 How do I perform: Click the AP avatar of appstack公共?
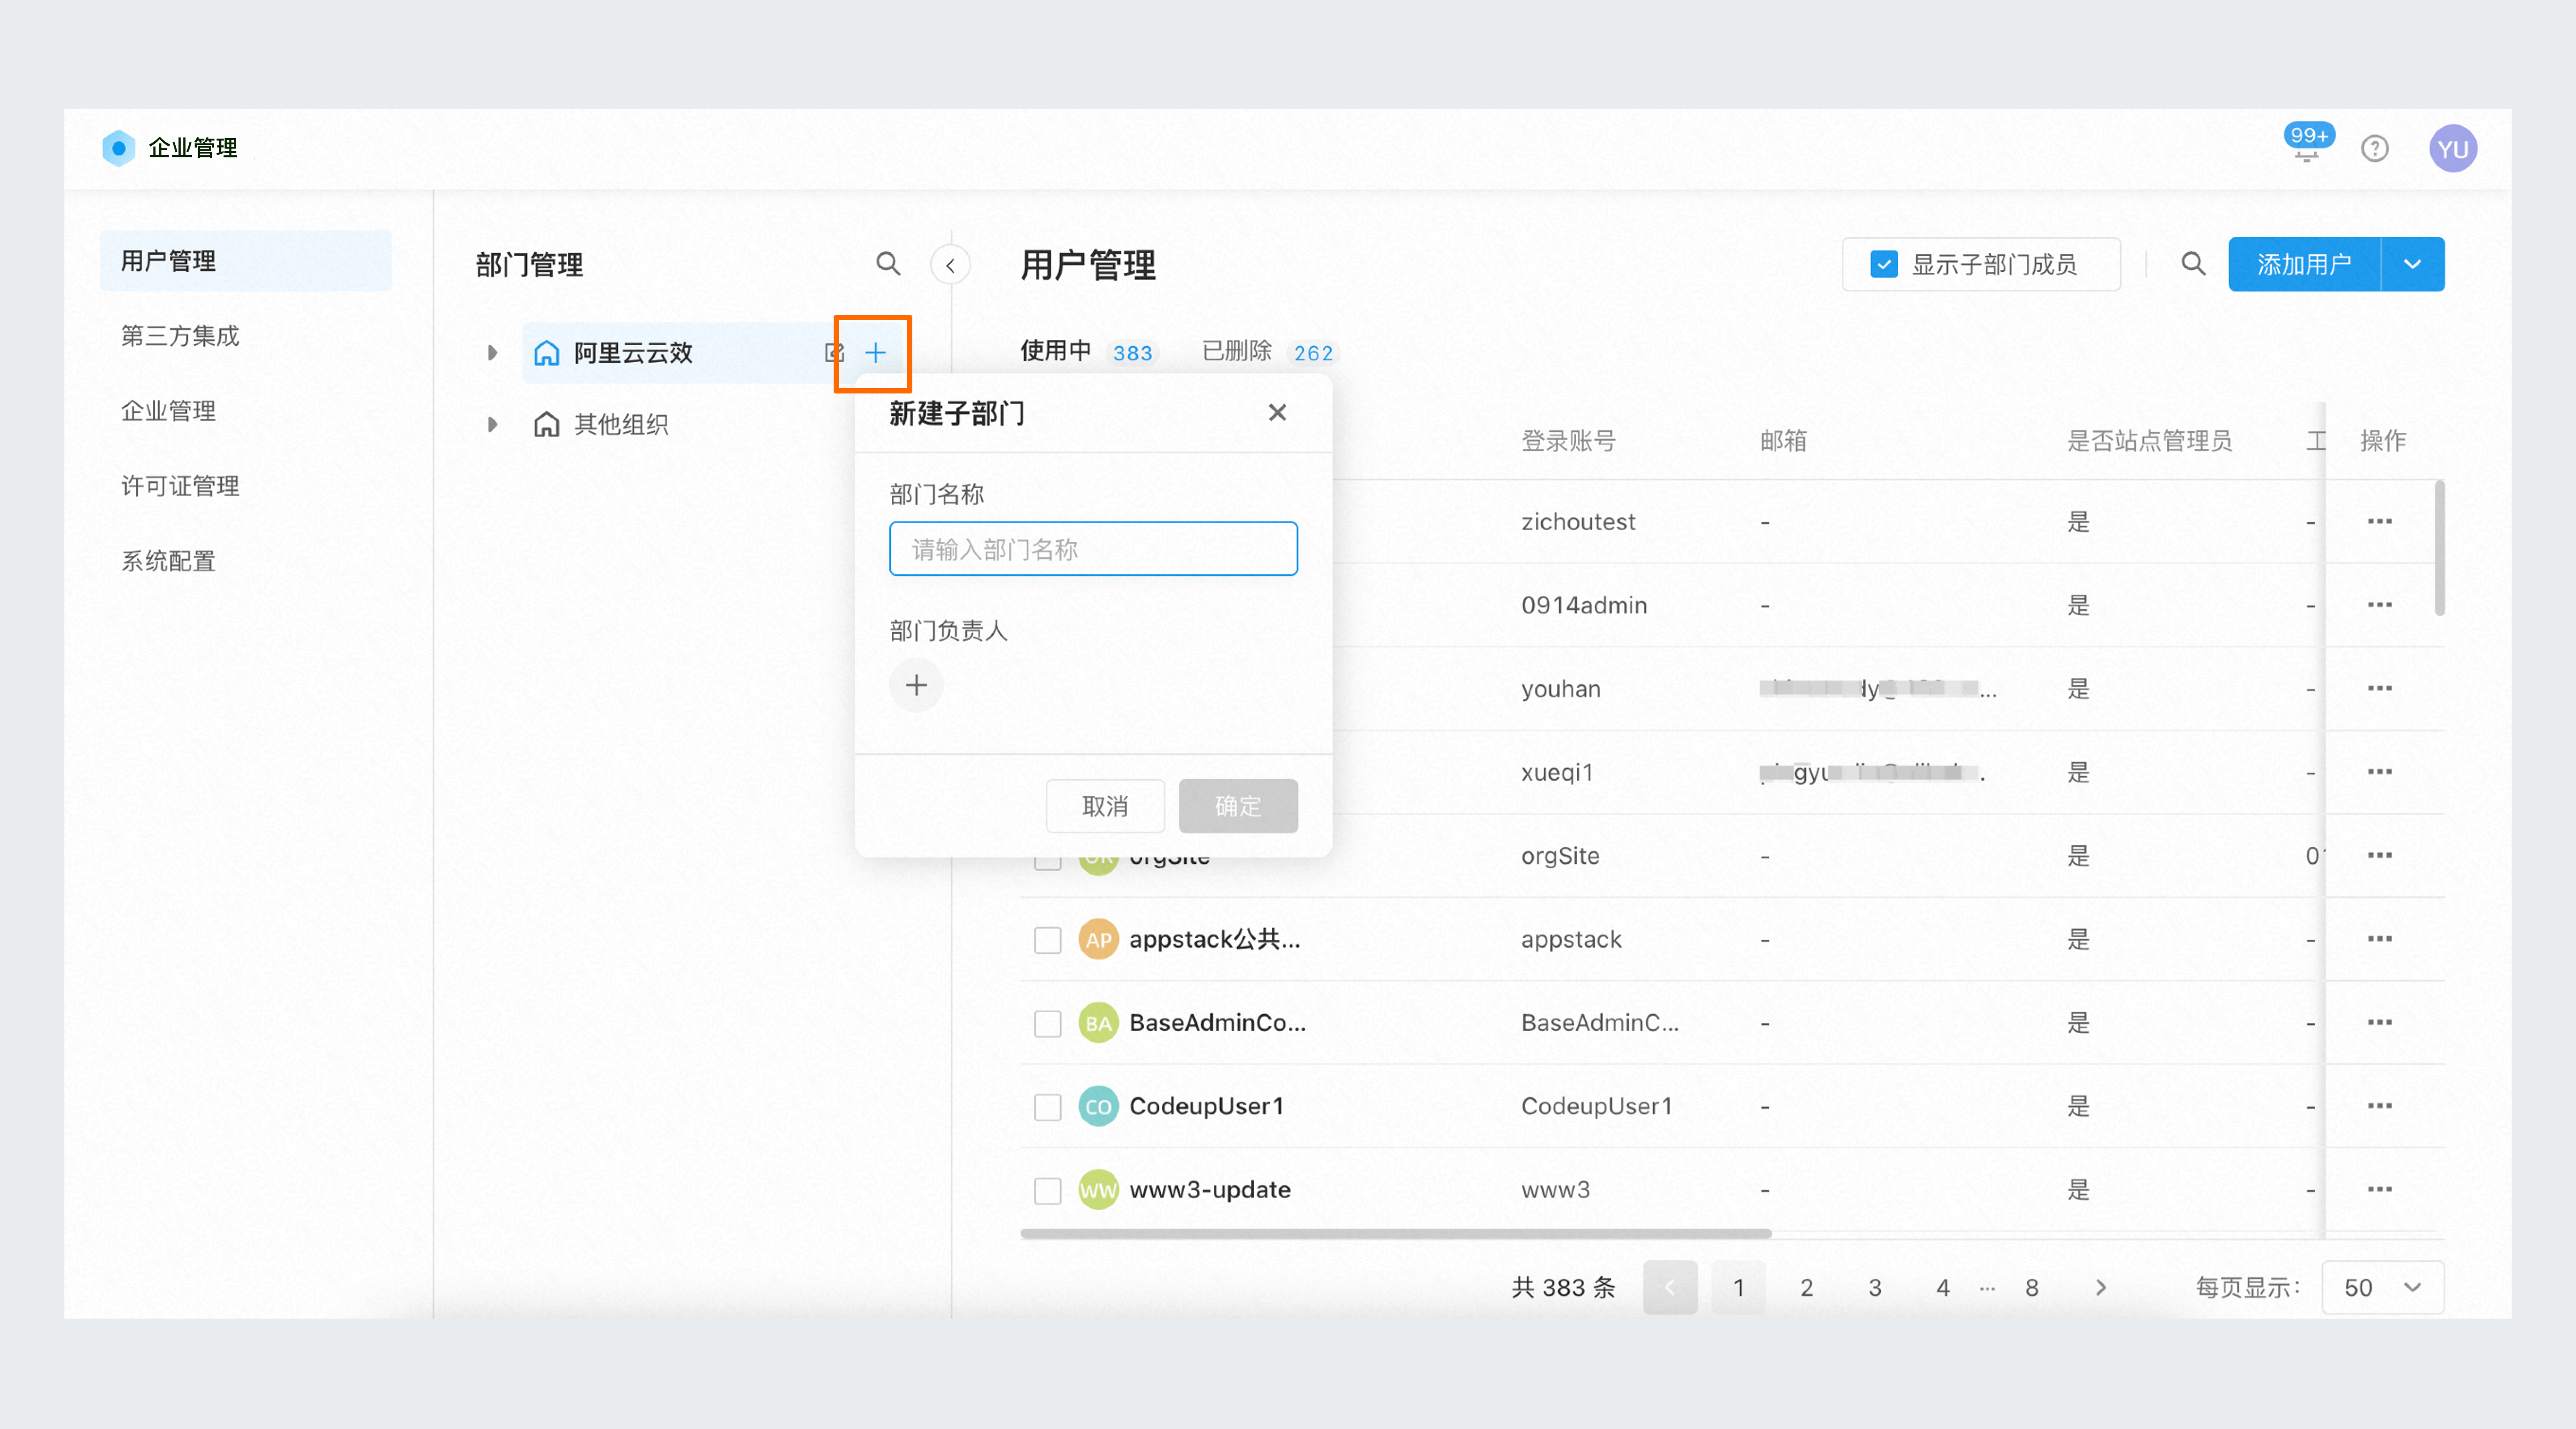tap(1098, 940)
